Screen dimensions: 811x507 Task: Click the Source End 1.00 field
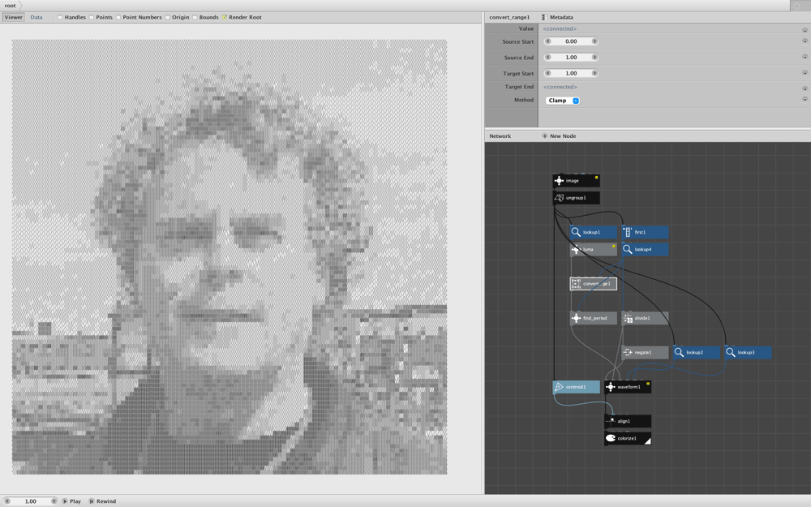571,58
